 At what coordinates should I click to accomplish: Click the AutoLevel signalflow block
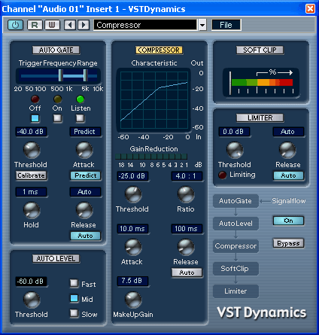coord(235,224)
